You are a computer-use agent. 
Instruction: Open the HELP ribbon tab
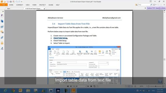[58, 5]
